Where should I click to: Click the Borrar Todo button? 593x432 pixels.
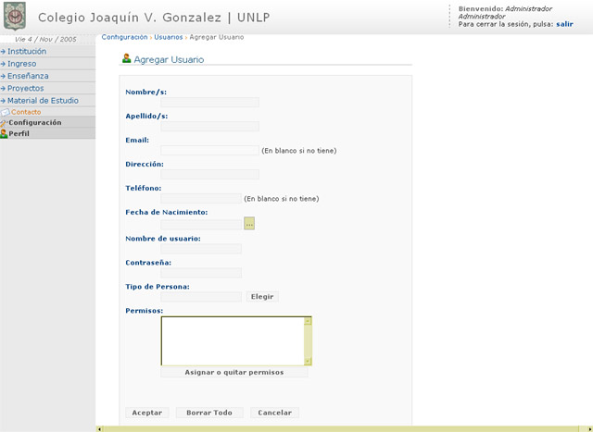tap(209, 413)
